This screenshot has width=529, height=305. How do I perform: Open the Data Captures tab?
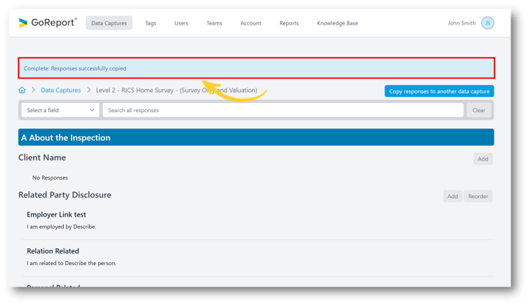pyautogui.click(x=109, y=23)
